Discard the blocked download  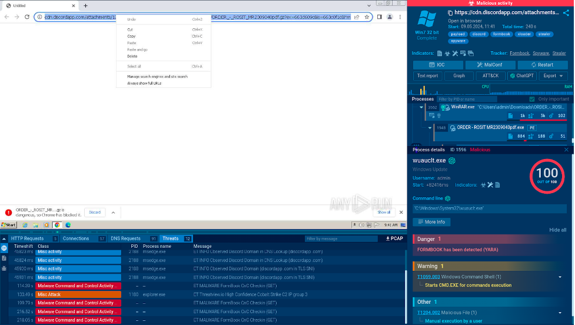click(95, 213)
